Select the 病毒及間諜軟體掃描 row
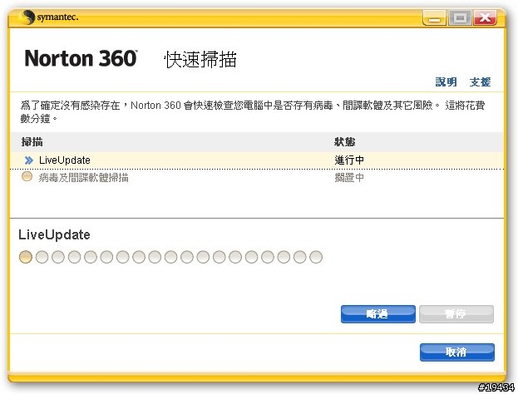The width and height of the screenshot is (518, 394). point(257,178)
